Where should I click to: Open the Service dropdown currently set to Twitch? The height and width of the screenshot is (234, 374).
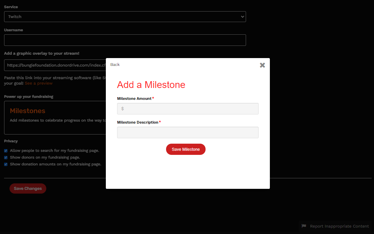pos(125,16)
